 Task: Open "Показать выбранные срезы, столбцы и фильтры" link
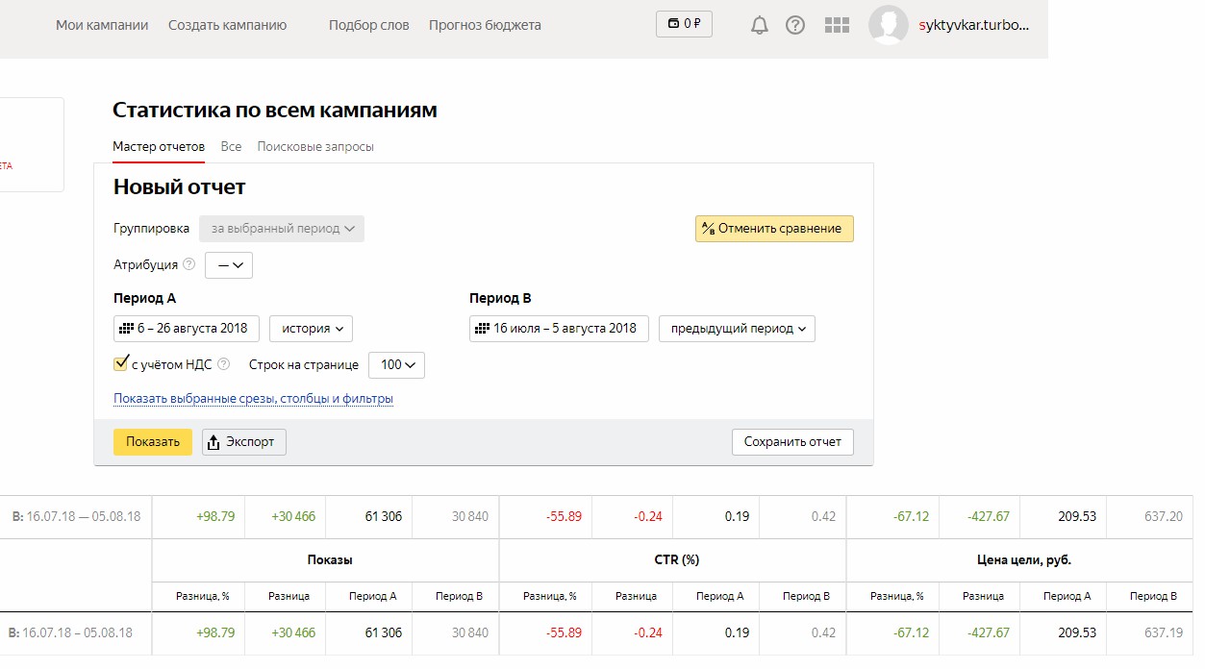[253, 399]
